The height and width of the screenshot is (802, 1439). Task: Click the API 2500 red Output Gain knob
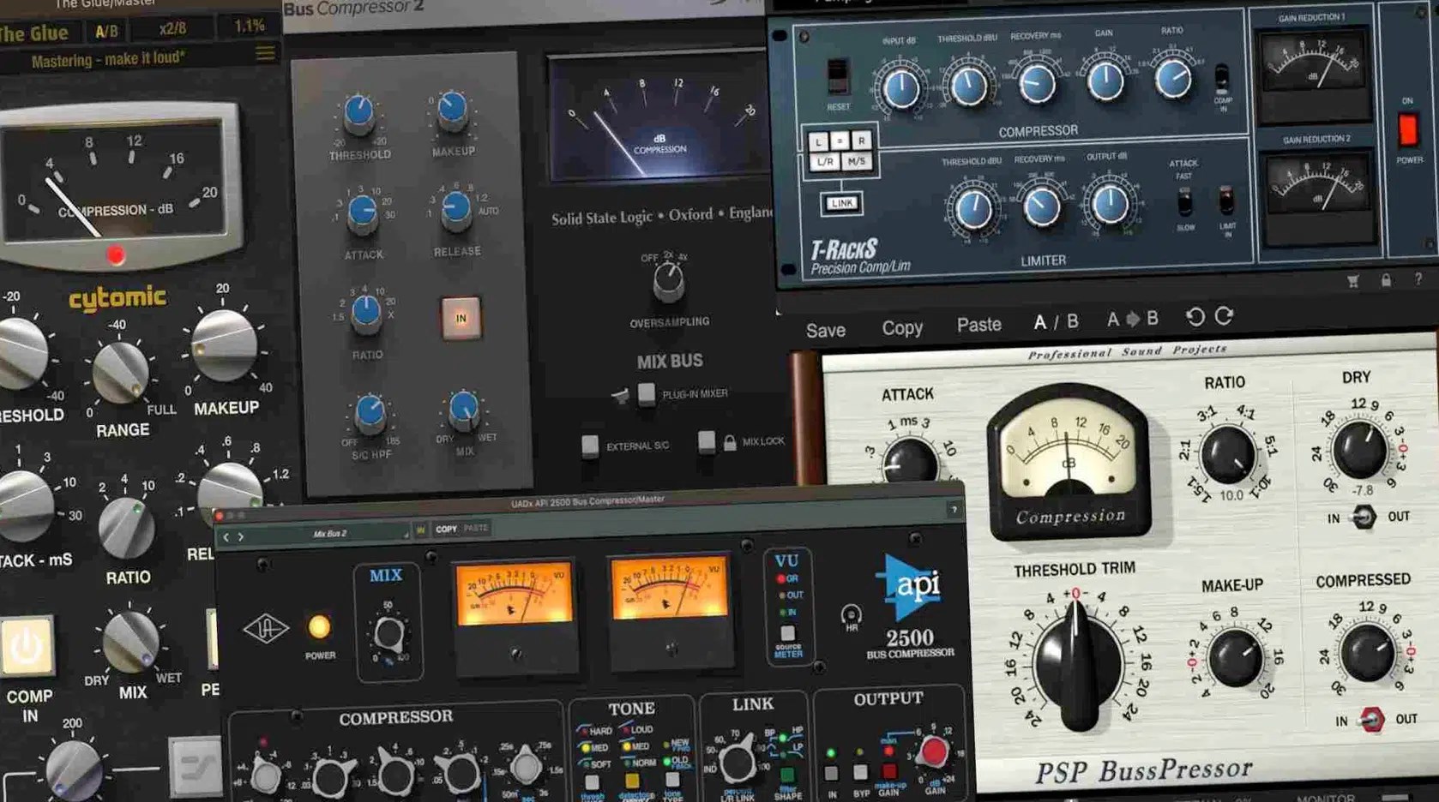(x=933, y=752)
